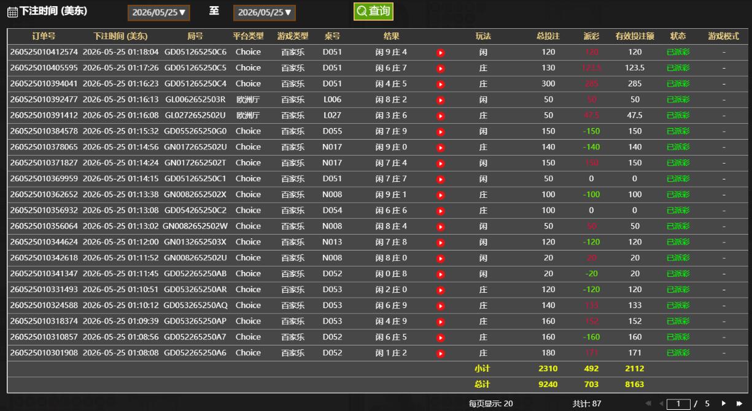
Task: Click the 总投注 column header
Action: [548, 36]
